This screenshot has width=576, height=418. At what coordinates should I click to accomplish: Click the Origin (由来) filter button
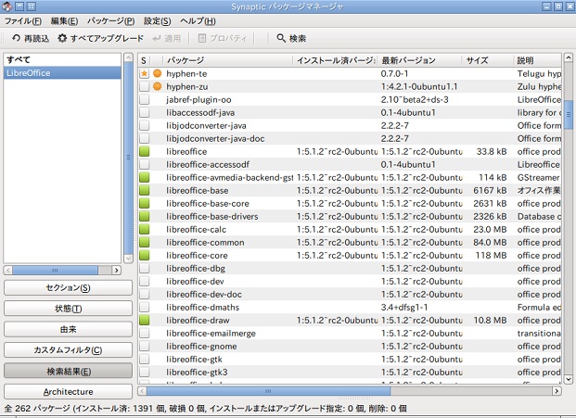68,329
